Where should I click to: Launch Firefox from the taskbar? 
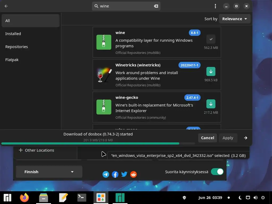click(x=24, y=198)
